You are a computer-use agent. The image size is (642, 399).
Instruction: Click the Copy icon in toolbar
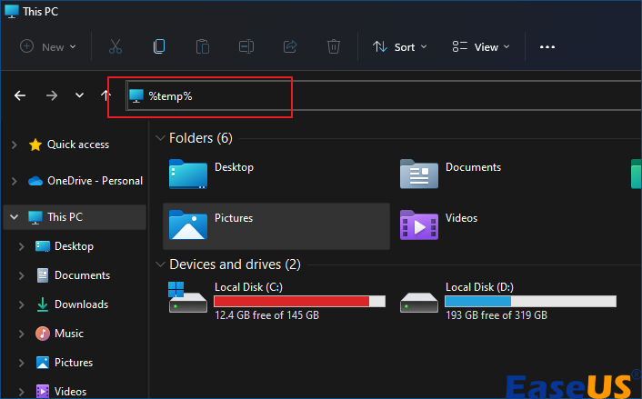click(159, 46)
